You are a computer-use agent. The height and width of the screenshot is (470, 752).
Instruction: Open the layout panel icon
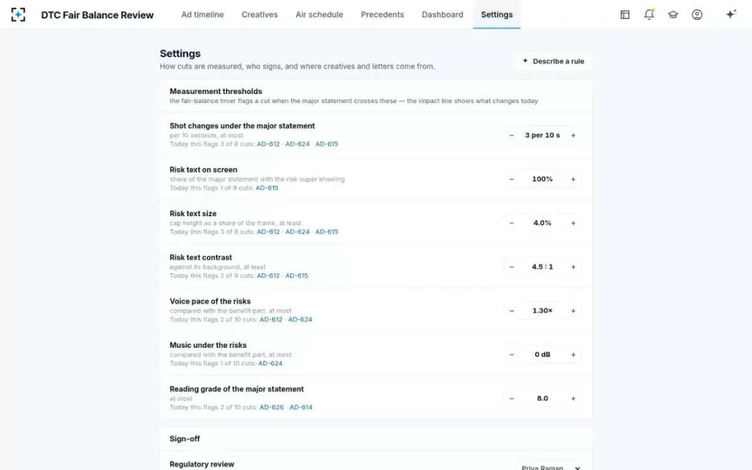[625, 14]
